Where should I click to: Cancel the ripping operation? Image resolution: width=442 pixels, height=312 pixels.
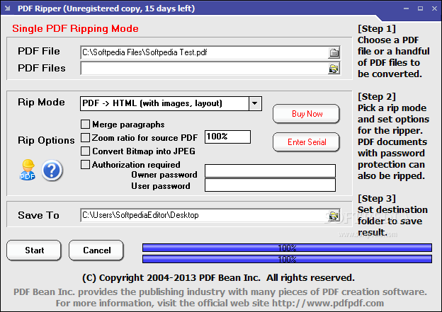pos(96,250)
